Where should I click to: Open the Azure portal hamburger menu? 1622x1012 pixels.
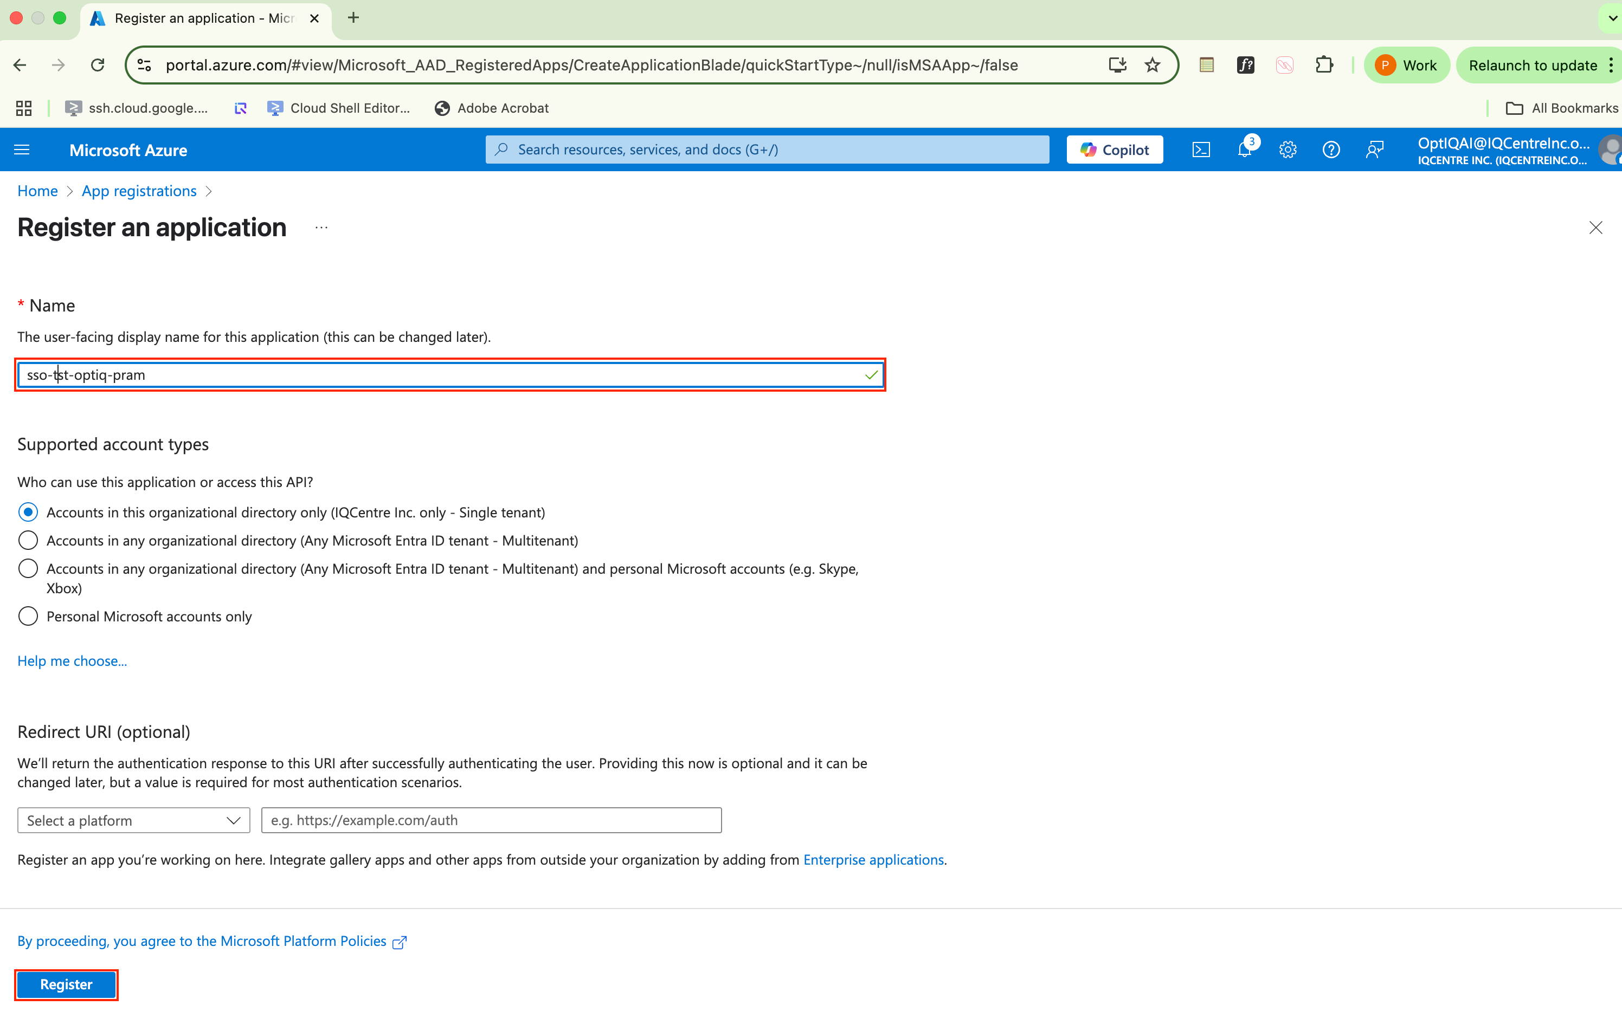click(x=22, y=150)
